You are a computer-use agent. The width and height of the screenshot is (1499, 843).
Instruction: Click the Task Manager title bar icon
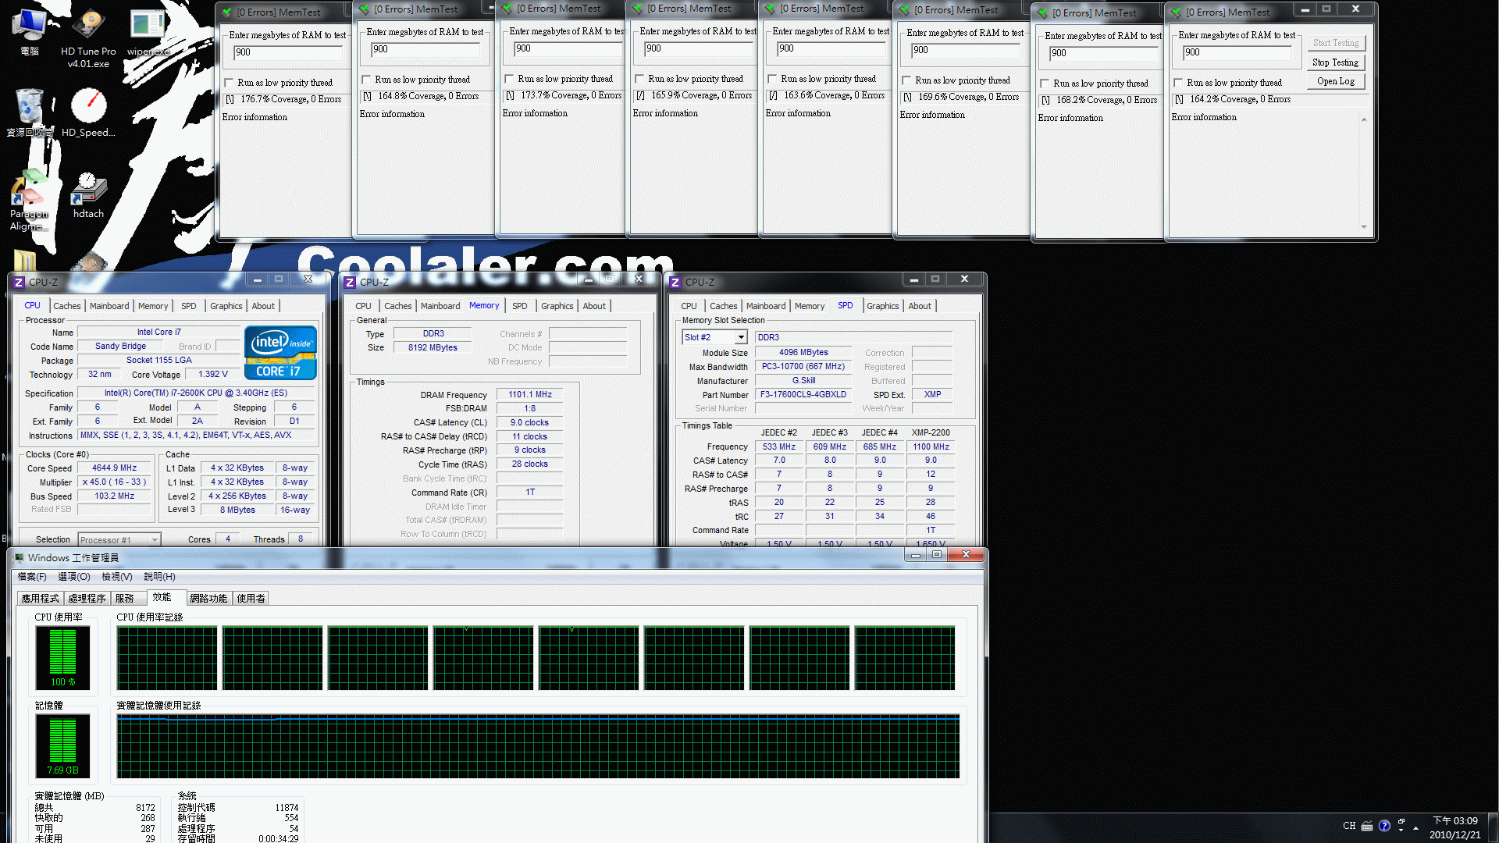pos(19,558)
